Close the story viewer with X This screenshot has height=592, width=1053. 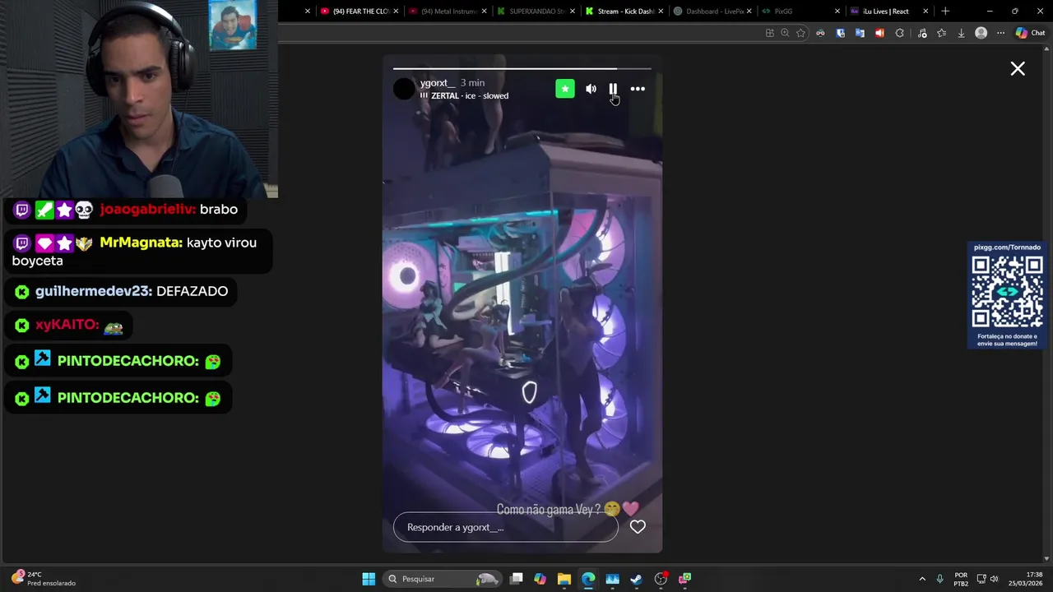(x=1018, y=69)
